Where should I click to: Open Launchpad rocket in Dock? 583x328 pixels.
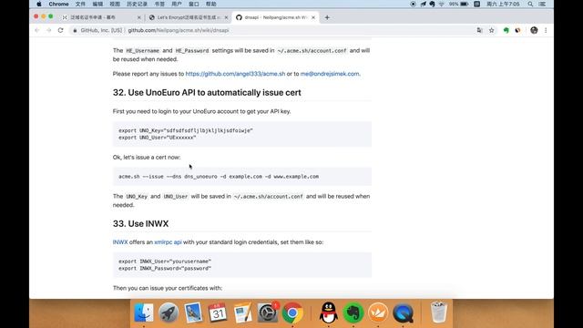click(169, 313)
